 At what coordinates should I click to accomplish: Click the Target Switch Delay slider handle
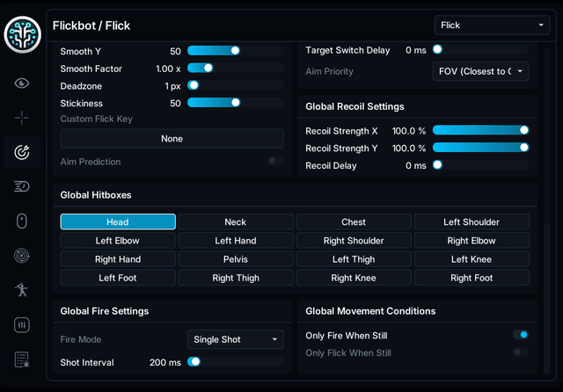tap(437, 49)
